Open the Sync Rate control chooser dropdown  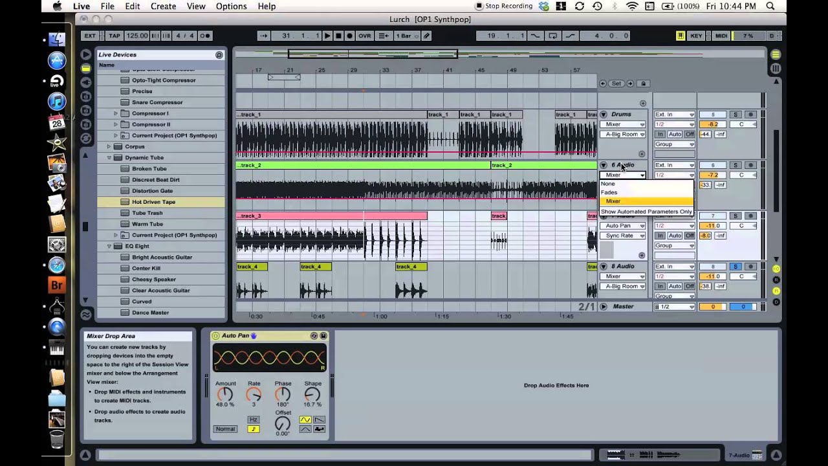(623, 236)
